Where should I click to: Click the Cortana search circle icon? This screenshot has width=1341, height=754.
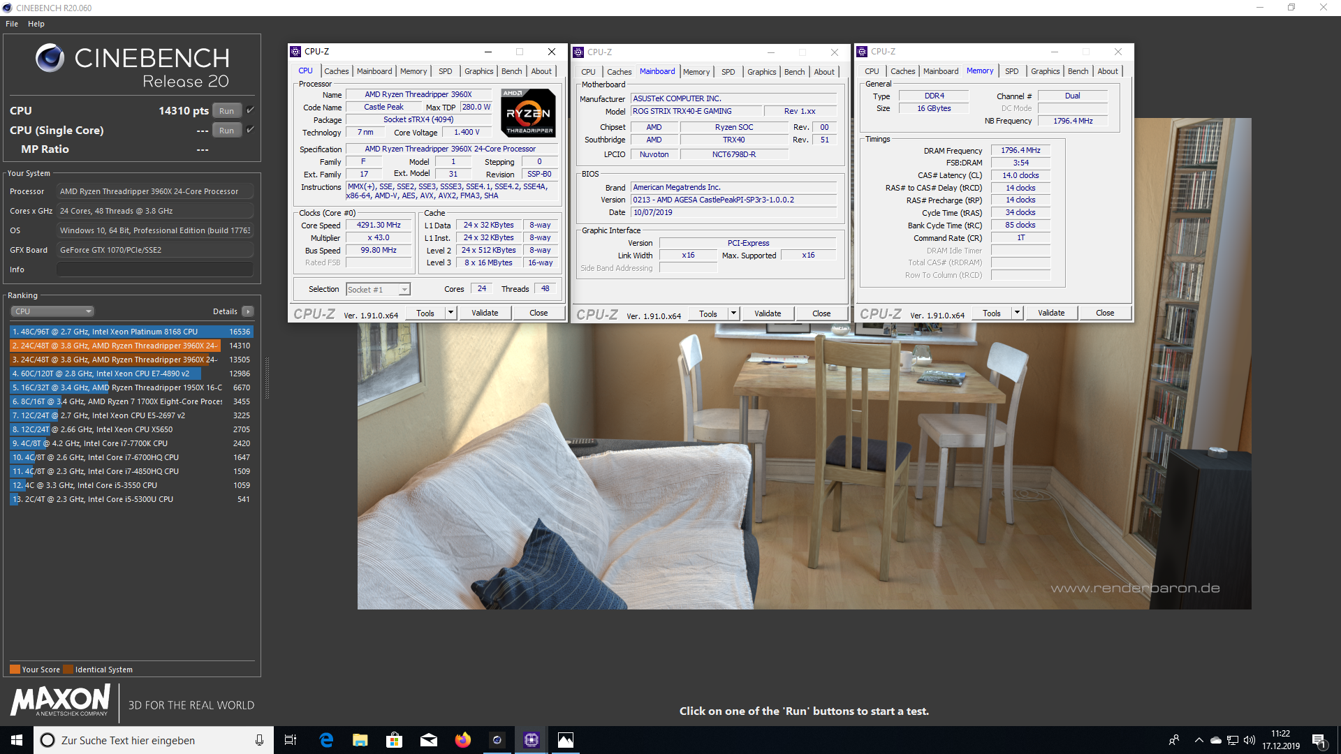47,740
